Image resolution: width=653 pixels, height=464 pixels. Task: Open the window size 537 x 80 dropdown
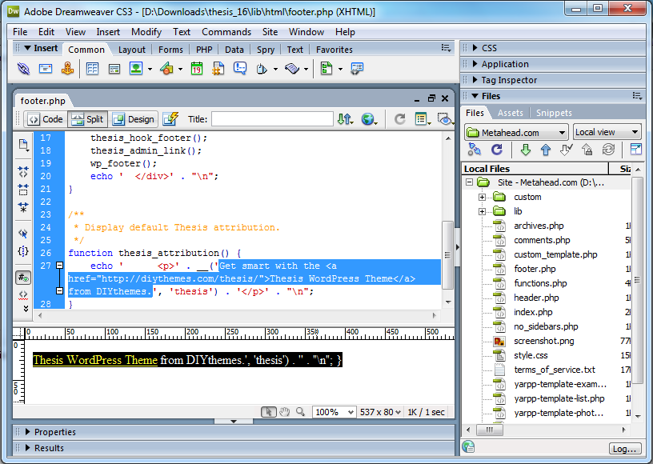click(x=380, y=412)
